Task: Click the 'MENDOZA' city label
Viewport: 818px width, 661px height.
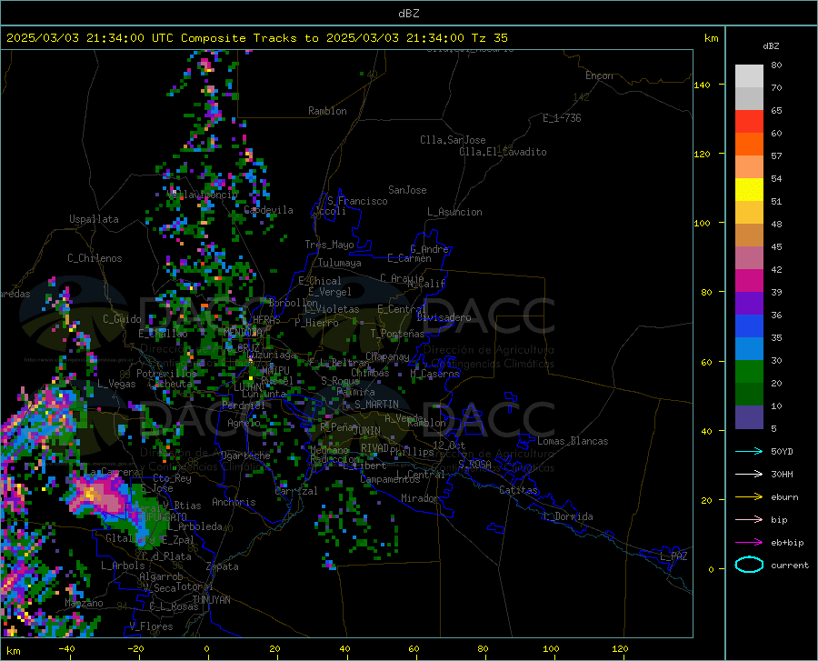Action: pyautogui.click(x=243, y=332)
